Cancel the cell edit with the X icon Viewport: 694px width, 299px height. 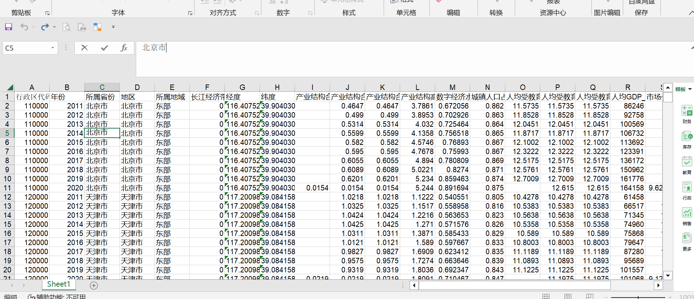pos(84,48)
